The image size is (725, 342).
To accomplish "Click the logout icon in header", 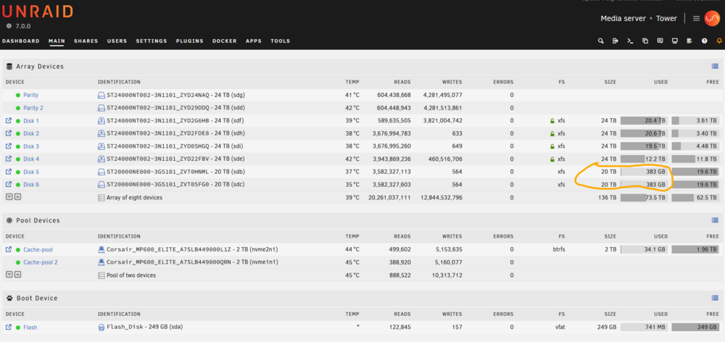I will (x=616, y=41).
